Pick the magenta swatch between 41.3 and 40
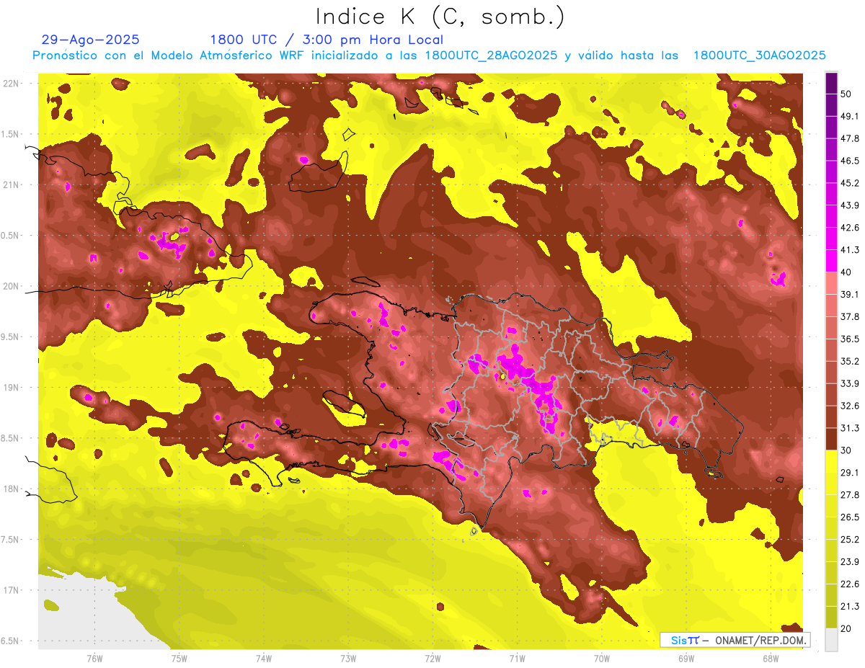This screenshot has height=668, width=865. tap(831, 262)
